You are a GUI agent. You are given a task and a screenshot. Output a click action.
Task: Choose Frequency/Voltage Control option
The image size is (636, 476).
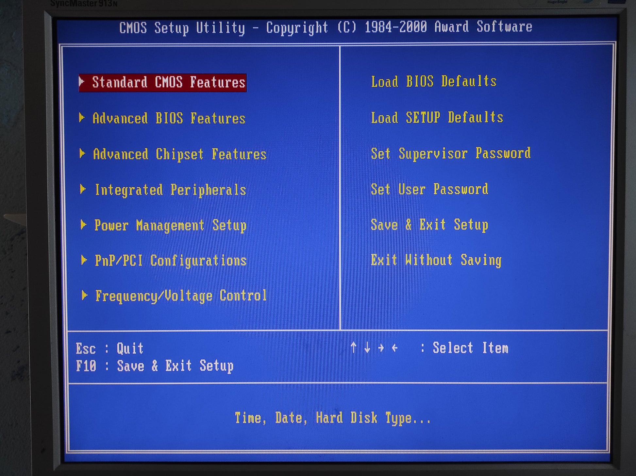[x=181, y=296]
